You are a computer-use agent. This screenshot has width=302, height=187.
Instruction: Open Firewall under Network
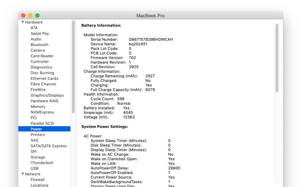(38, 180)
